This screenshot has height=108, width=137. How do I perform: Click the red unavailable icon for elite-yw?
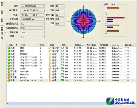[x=9, y=72]
